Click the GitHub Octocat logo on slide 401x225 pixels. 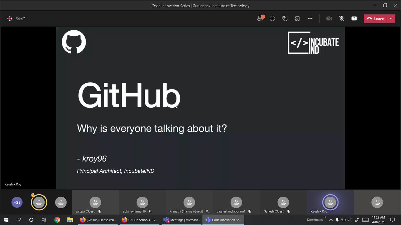pyautogui.click(x=74, y=42)
